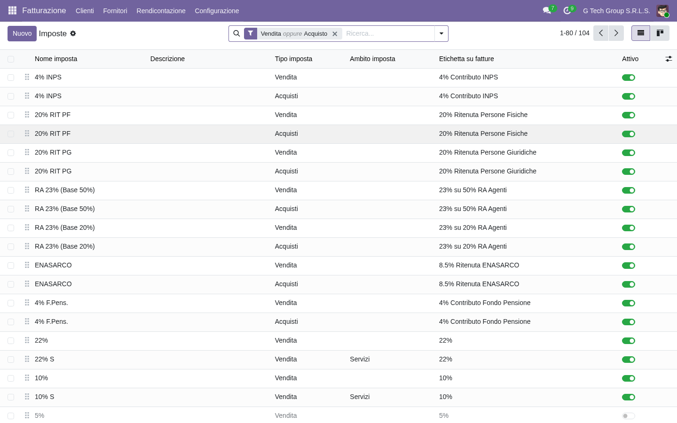Screen dimensions: 677x423
Task: Select all records with header checkbox
Action: 11,59
